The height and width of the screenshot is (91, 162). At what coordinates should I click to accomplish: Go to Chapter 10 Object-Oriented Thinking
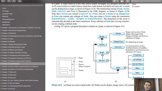[x=14, y=53]
